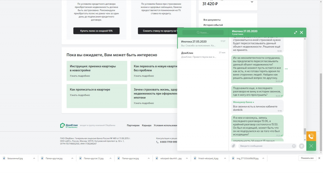The image size is (323, 174).
Task: Attach a file with the paperclip icon
Action: click(x=233, y=146)
